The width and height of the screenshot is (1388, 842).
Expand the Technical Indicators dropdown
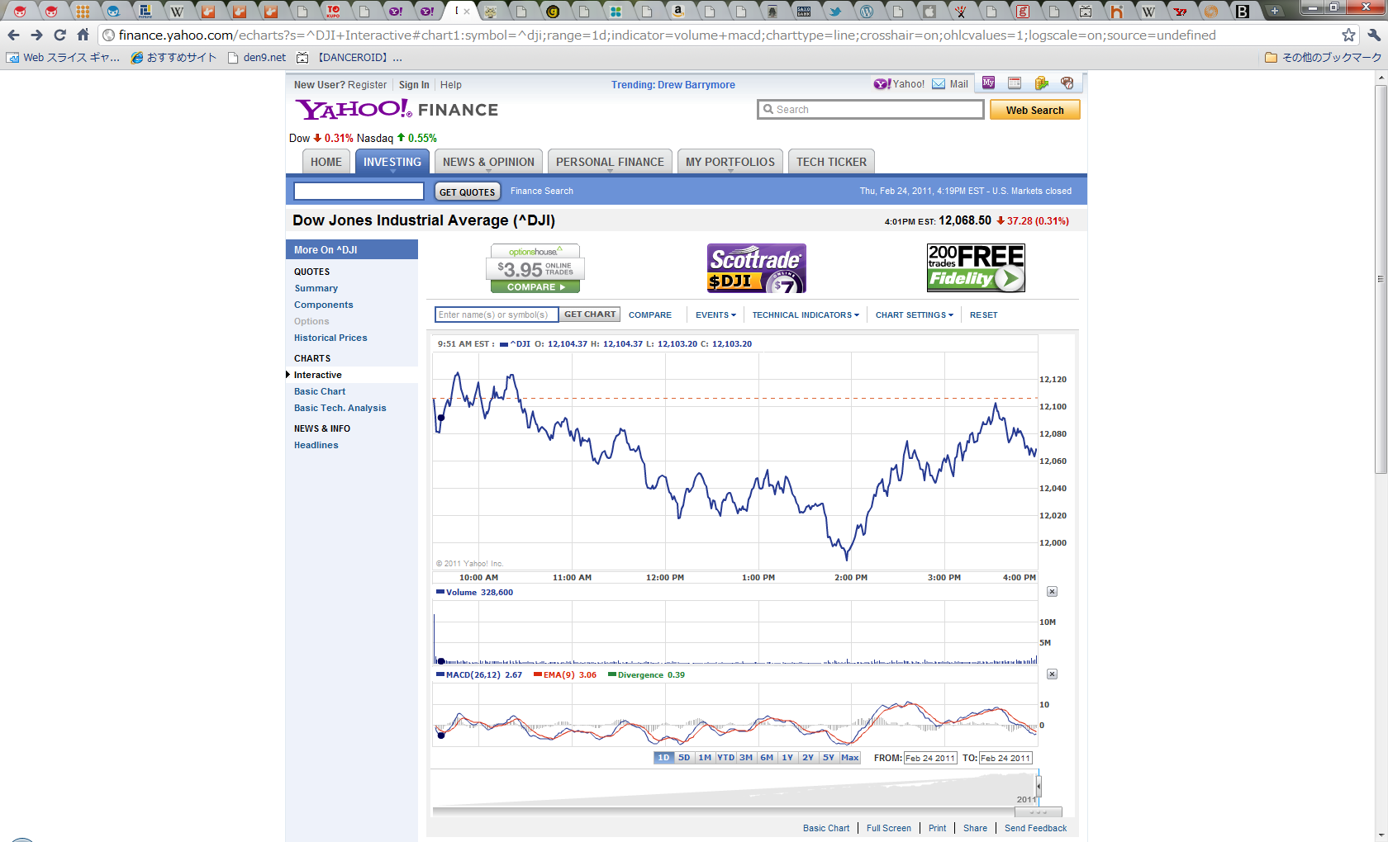(x=806, y=315)
